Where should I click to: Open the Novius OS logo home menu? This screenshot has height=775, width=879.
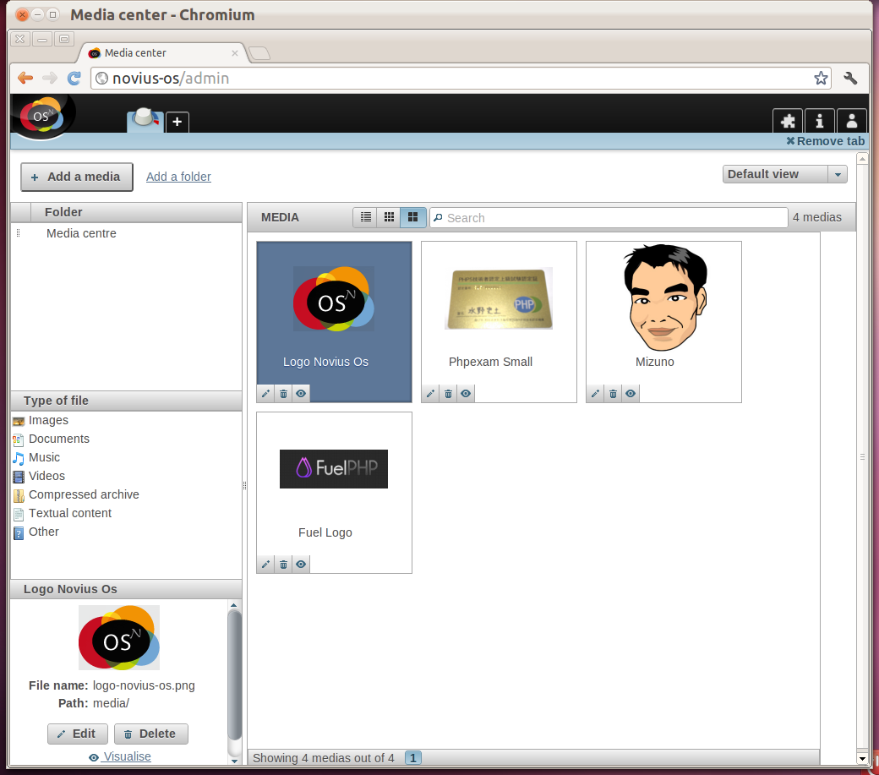click(x=42, y=116)
